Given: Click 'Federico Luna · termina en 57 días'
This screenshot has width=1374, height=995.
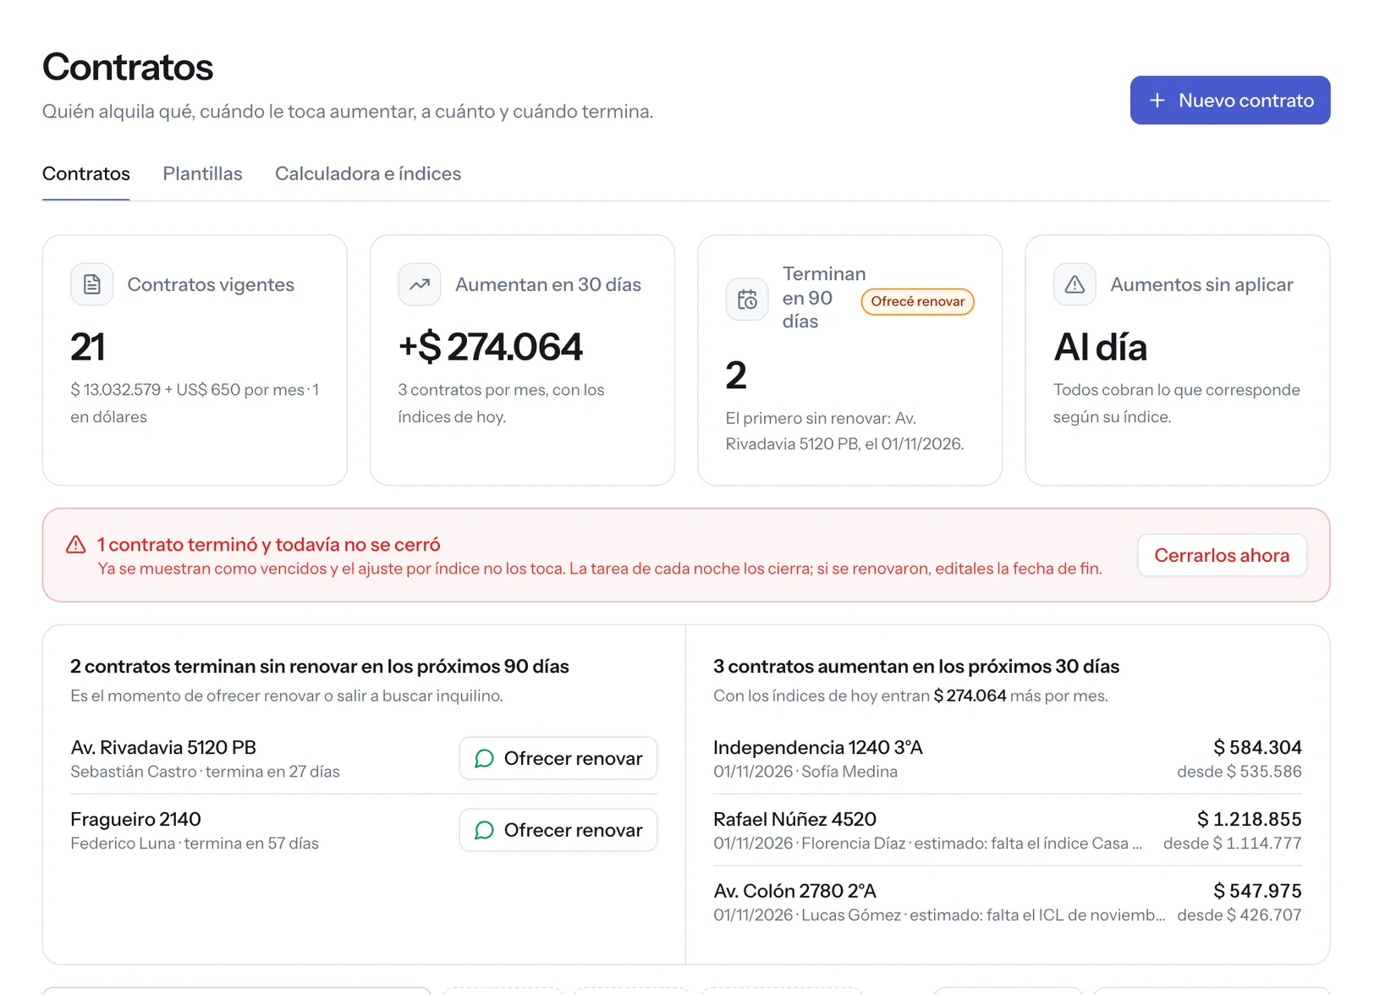Looking at the screenshot, I should 195,844.
